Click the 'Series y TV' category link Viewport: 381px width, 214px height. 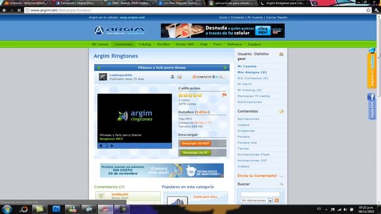tap(202, 123)
